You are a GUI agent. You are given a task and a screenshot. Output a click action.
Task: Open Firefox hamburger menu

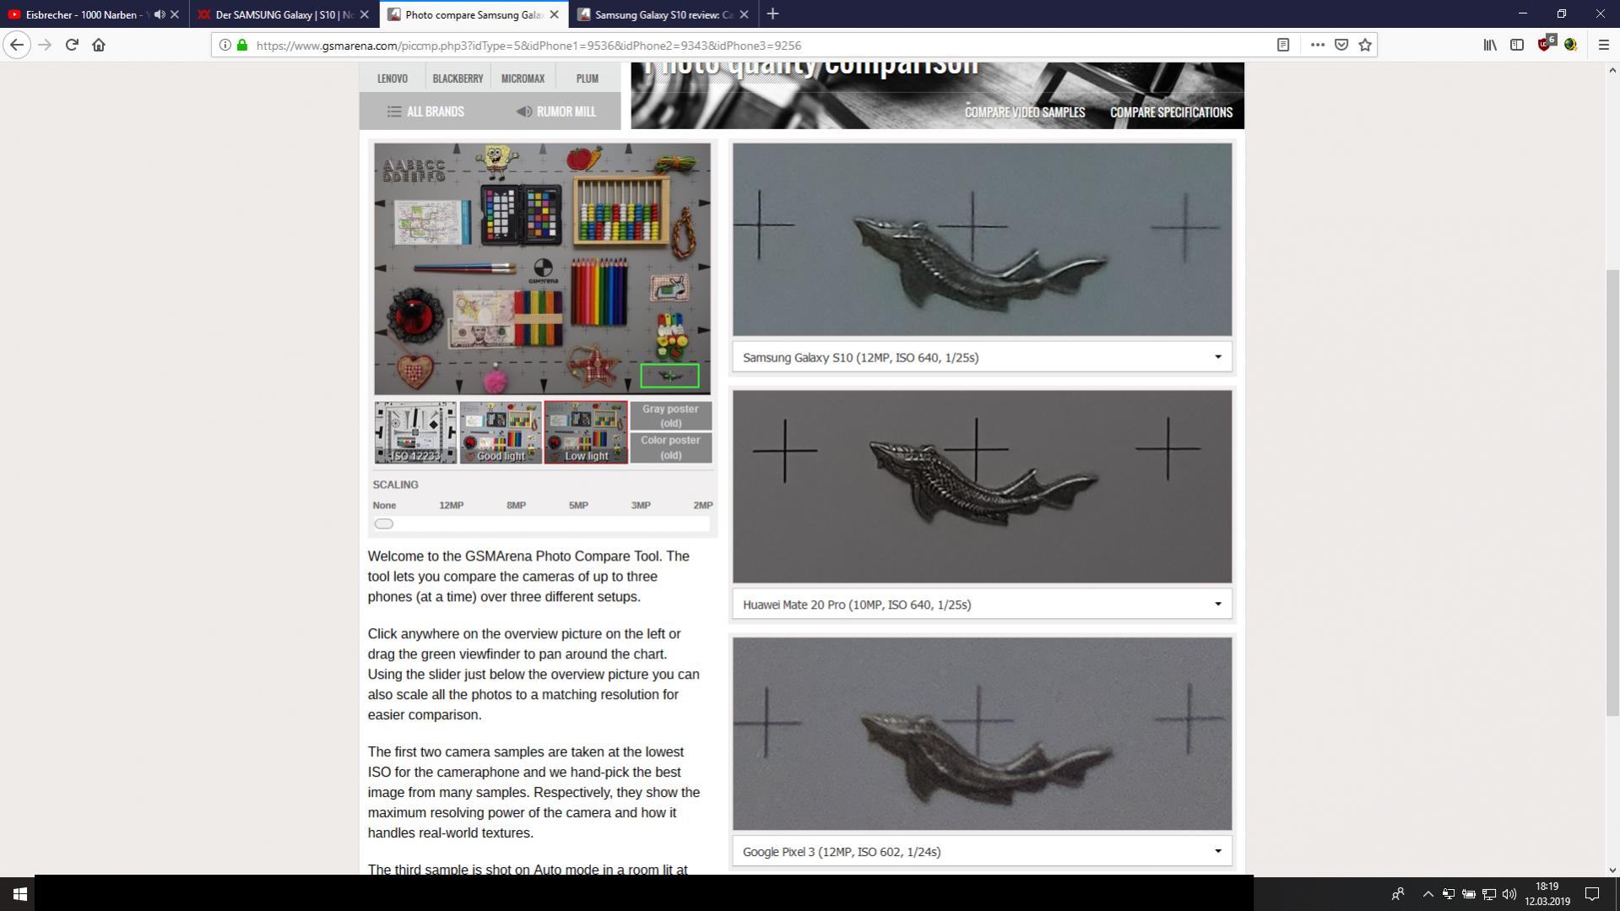pyautogui.click(x=1603, y=45)
